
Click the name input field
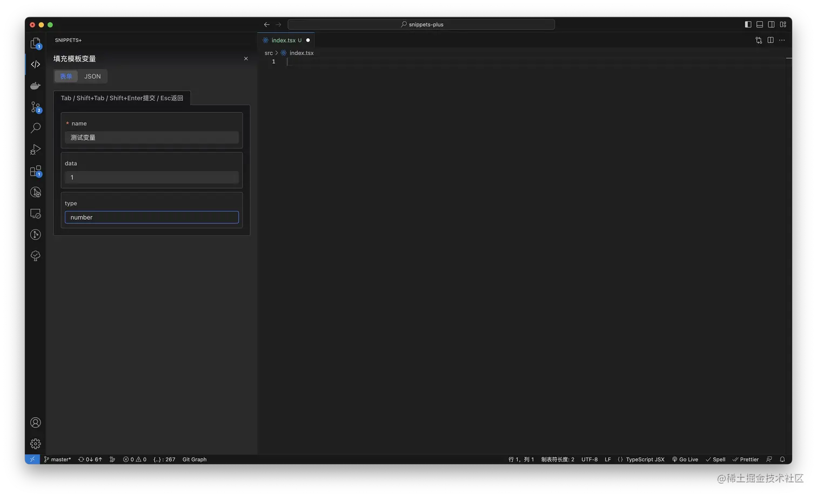152,138
